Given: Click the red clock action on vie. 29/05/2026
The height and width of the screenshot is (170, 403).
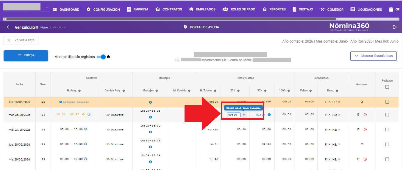Looking at the screenshot, I should click(365, 159).
